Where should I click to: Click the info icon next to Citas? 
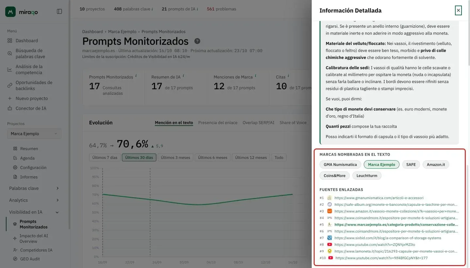click(x=288, y=76)
